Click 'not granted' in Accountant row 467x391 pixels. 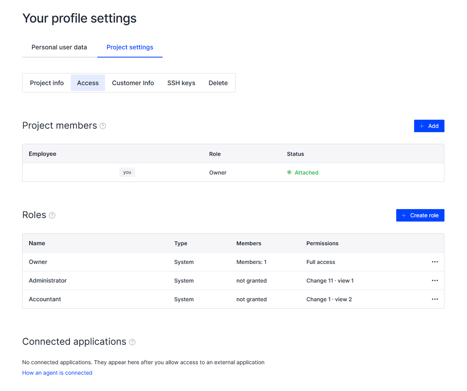tap(252, 299)
